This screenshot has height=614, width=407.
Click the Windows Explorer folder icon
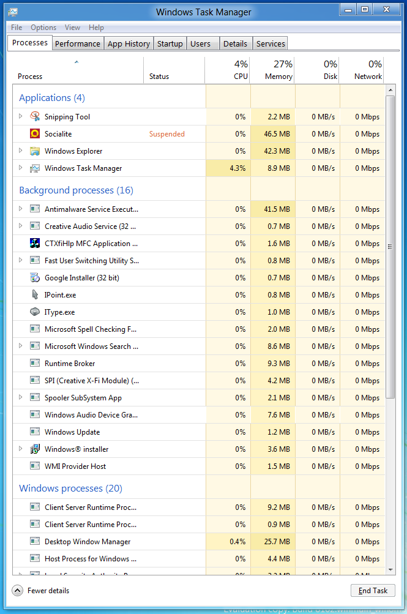pyautogui.click(x=35, y=151)
